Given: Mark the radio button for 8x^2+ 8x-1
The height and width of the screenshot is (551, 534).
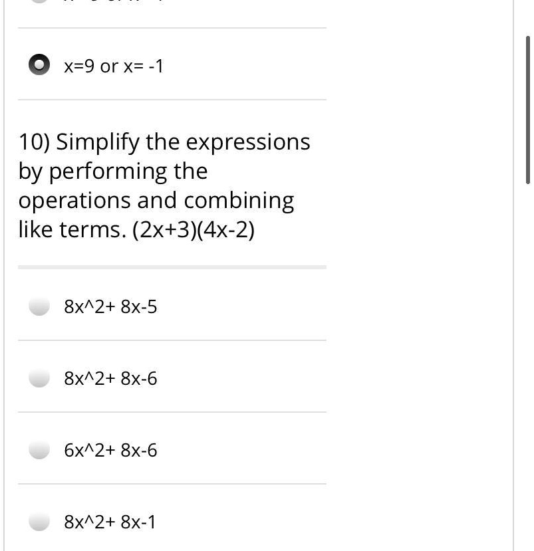Looking at the screenshot, I should pyautogui.click(x=40, y=522).
